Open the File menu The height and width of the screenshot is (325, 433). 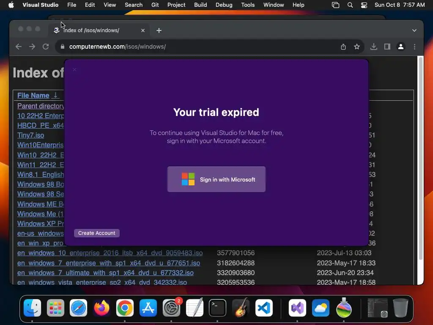point(71,5)
